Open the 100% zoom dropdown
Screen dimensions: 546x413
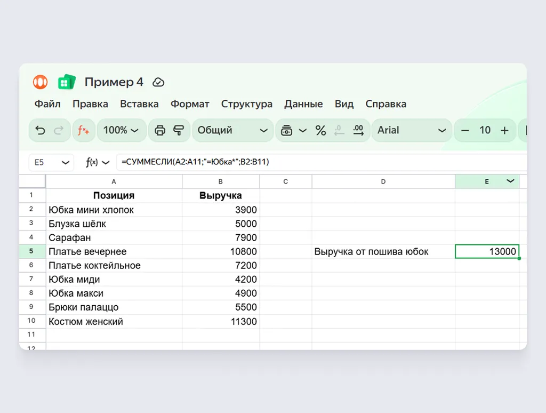(x=121, y=130)
